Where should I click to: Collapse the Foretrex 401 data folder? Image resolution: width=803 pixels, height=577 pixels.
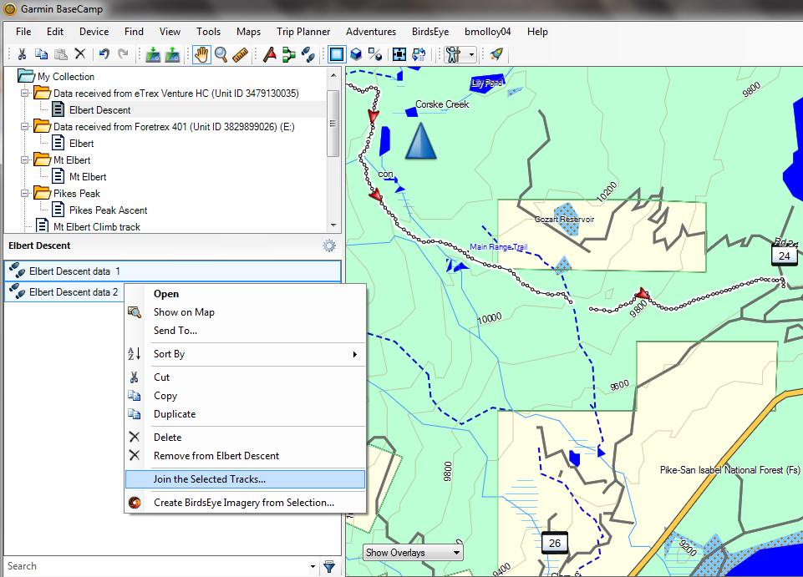24,126
